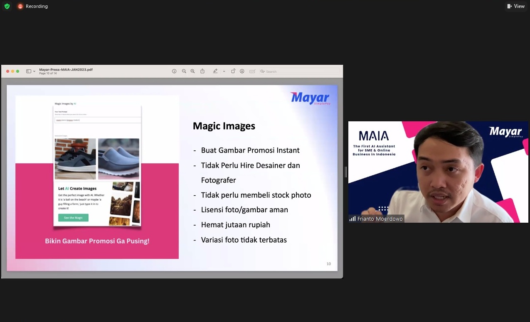Click the See the Magic button in the slide
The height and width of the screenshot is (322, 530).
[72, 217]
